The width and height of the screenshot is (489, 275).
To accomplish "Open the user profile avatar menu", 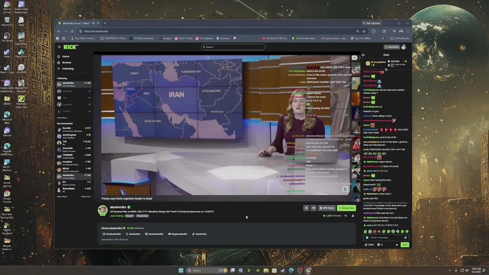I will [x=404, y=47].
